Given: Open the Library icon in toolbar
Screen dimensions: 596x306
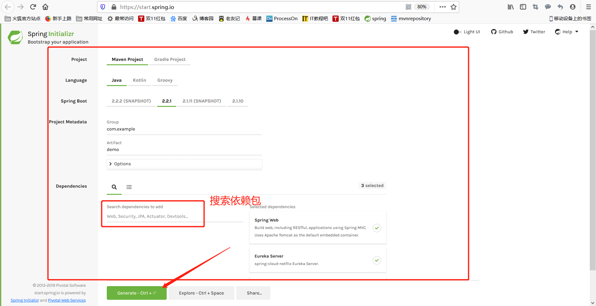Looking at the screenshot, I should coord(511,7).
